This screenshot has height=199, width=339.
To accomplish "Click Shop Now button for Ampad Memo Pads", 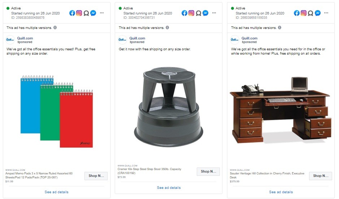I will (x=96, y=176).
